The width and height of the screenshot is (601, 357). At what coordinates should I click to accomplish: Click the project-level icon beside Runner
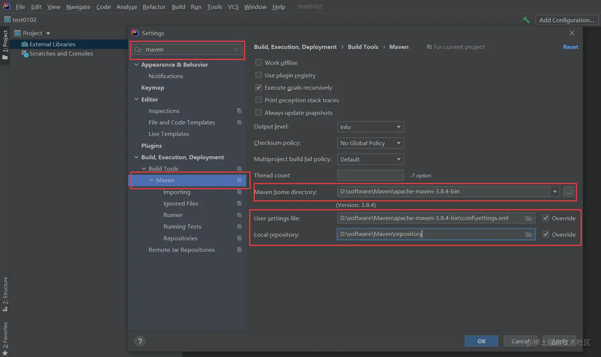click(239, 215)
